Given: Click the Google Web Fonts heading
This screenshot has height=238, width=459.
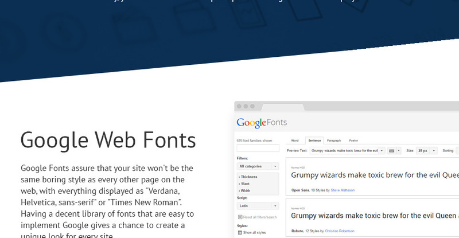Looking at the screenshot, I should click(x=108, y=141).
